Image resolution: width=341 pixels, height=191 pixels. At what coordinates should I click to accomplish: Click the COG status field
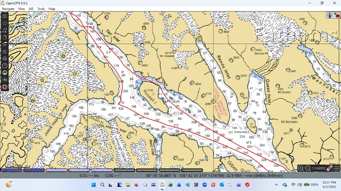(113, 175)
